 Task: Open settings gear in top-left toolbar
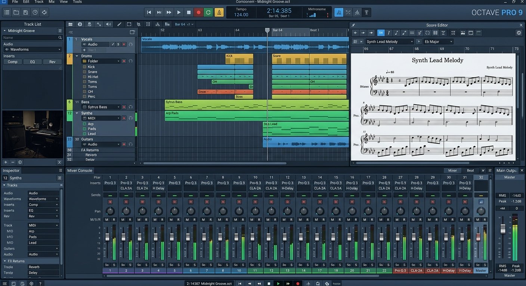coord(44,12)
